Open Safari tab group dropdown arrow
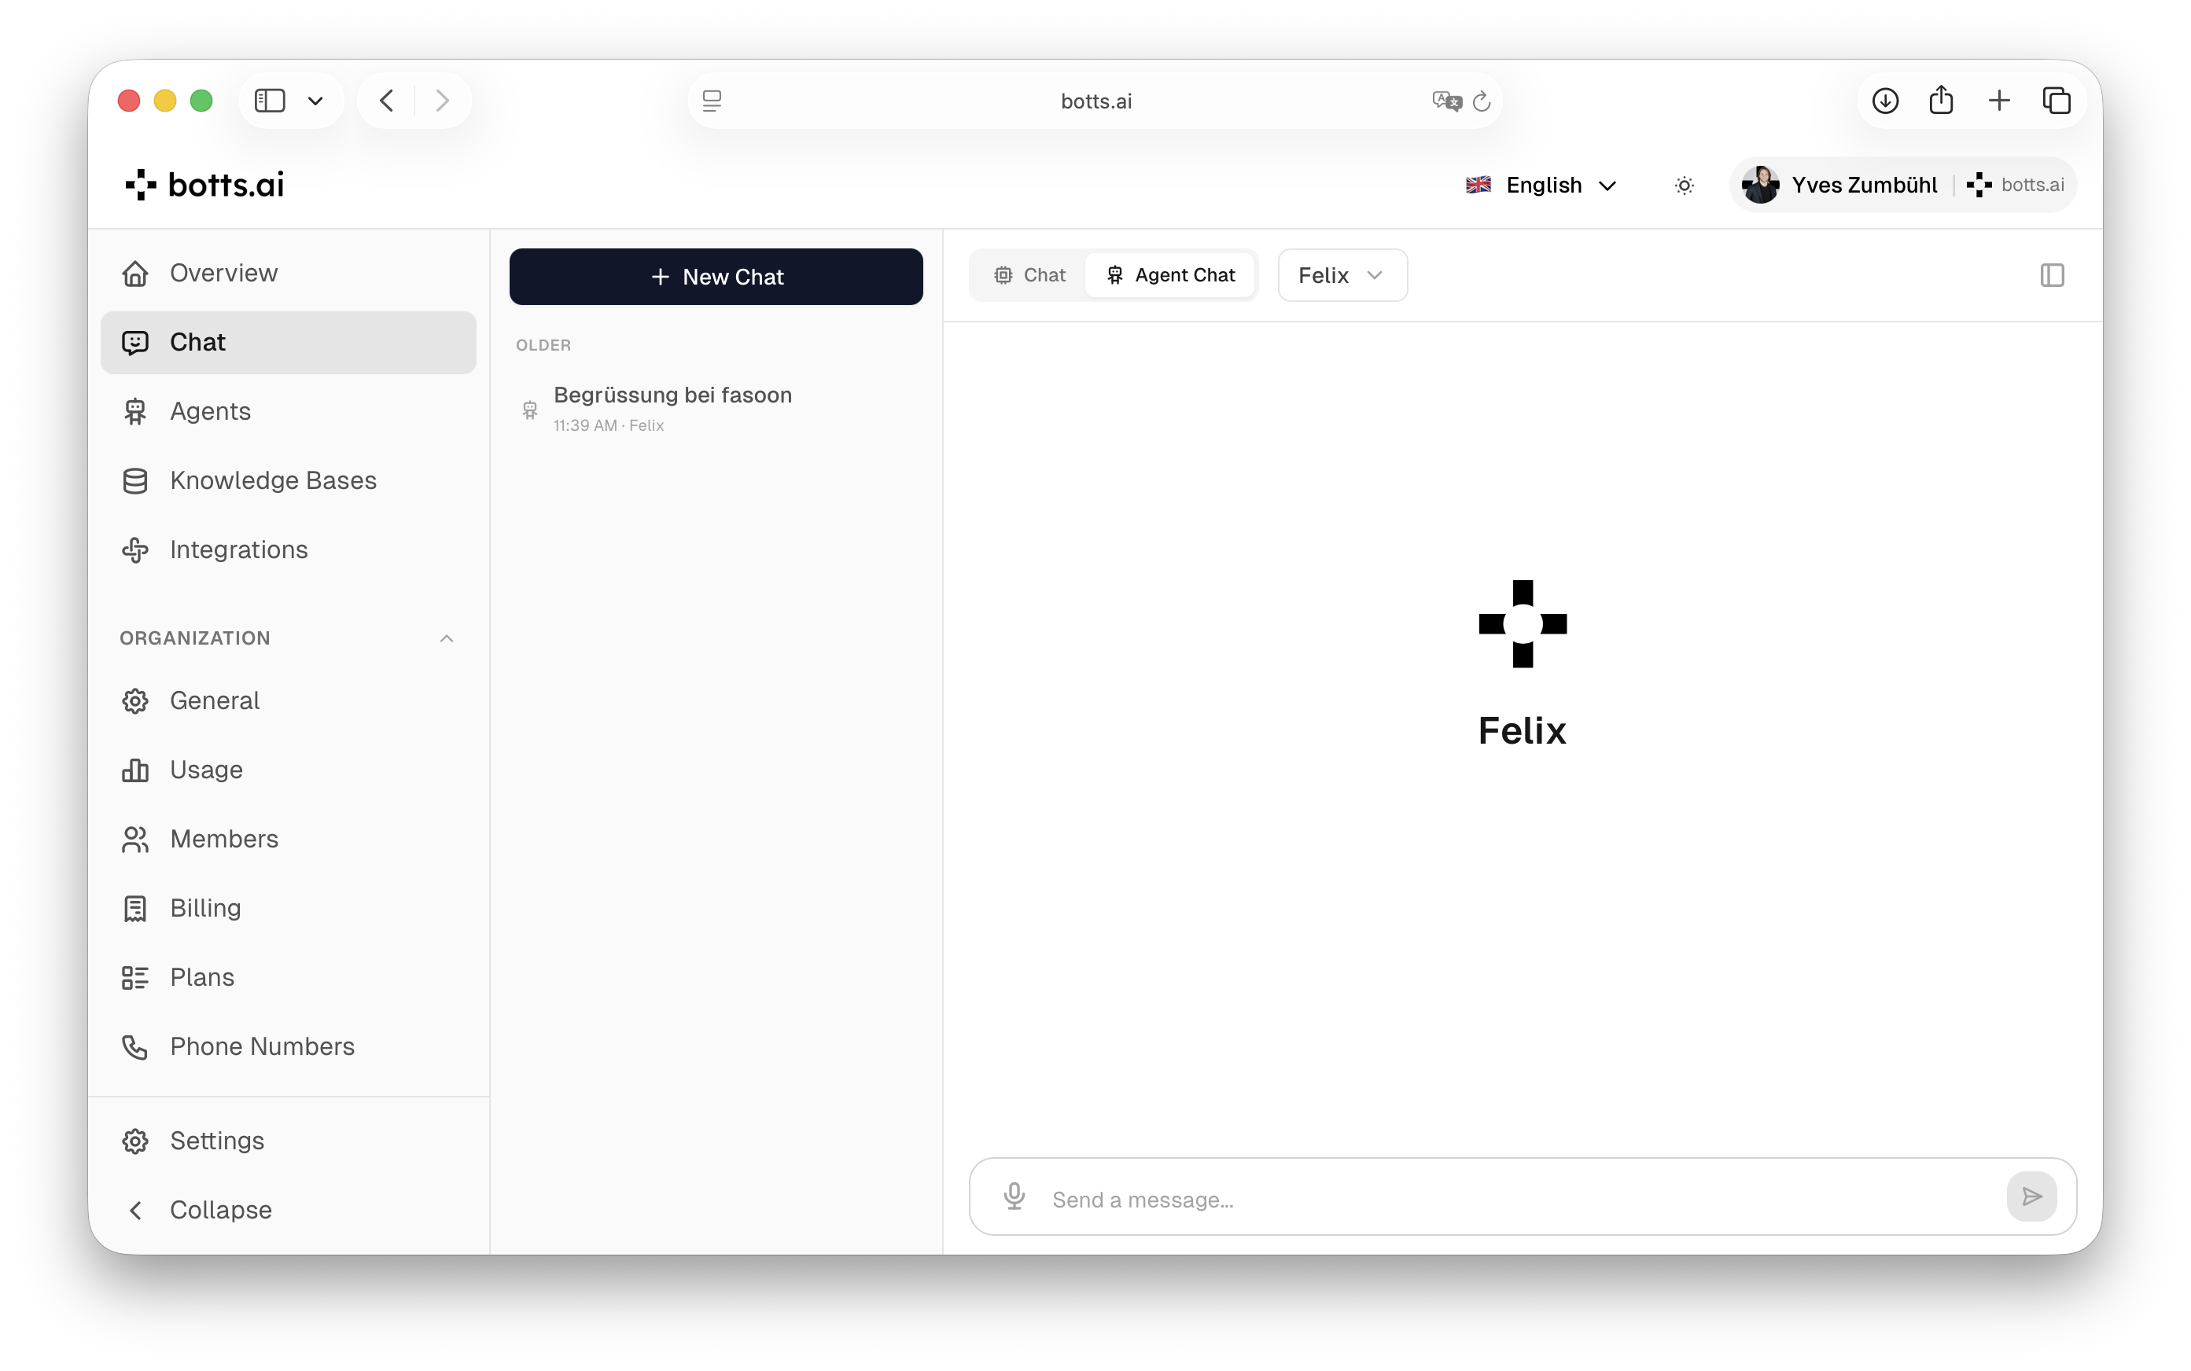2191x1371 pixels. (315, 101)
